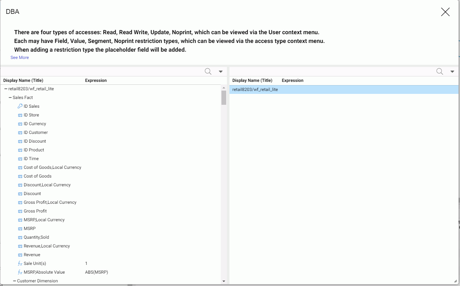
Task: Click the left Expression column header
Action: pyautogui.click(x=96, y=80)
